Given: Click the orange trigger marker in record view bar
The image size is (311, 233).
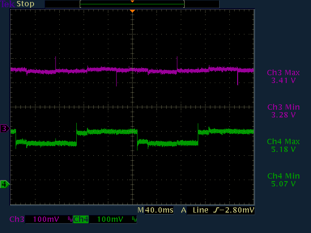Looking at the screenshot, I should tap(132, 1).
